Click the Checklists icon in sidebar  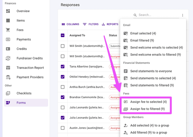pyautogui.click(x=8, y=93)
